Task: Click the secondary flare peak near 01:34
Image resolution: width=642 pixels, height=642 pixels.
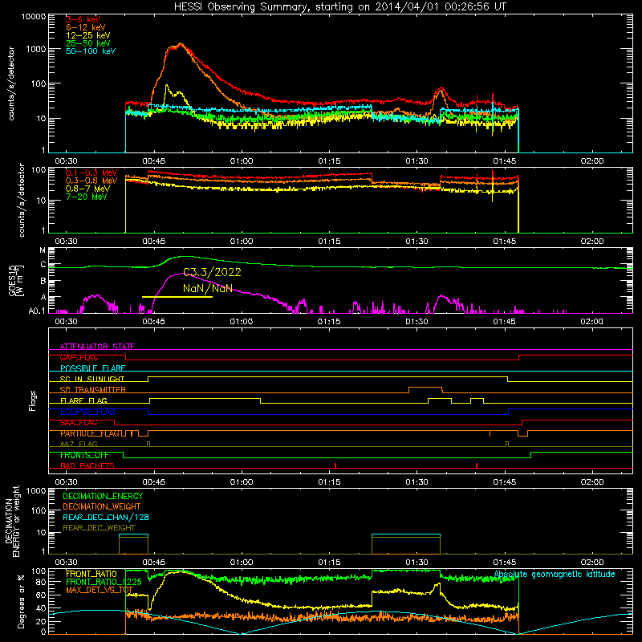Action: (441, 89)
